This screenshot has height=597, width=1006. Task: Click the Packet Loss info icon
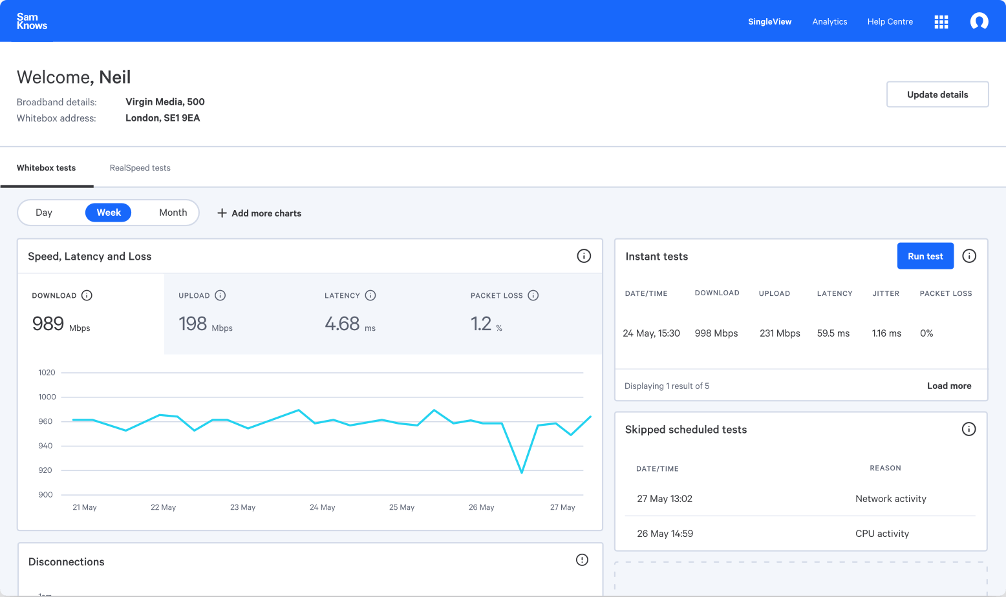[533, 295]
